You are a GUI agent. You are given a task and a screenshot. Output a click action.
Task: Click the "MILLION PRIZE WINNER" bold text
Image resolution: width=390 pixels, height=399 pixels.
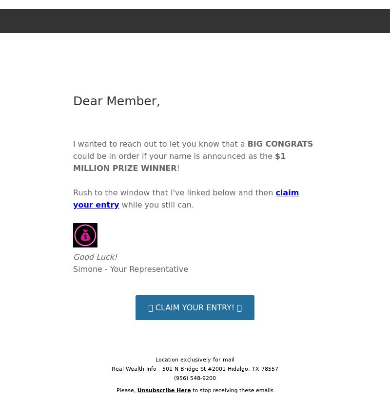coord(125,169)
